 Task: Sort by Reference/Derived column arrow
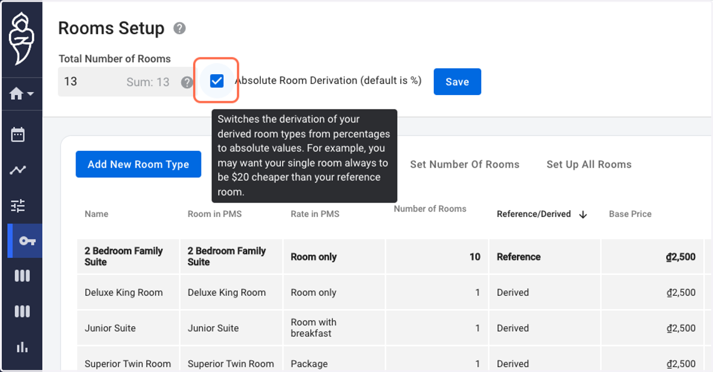coord(583,215)
